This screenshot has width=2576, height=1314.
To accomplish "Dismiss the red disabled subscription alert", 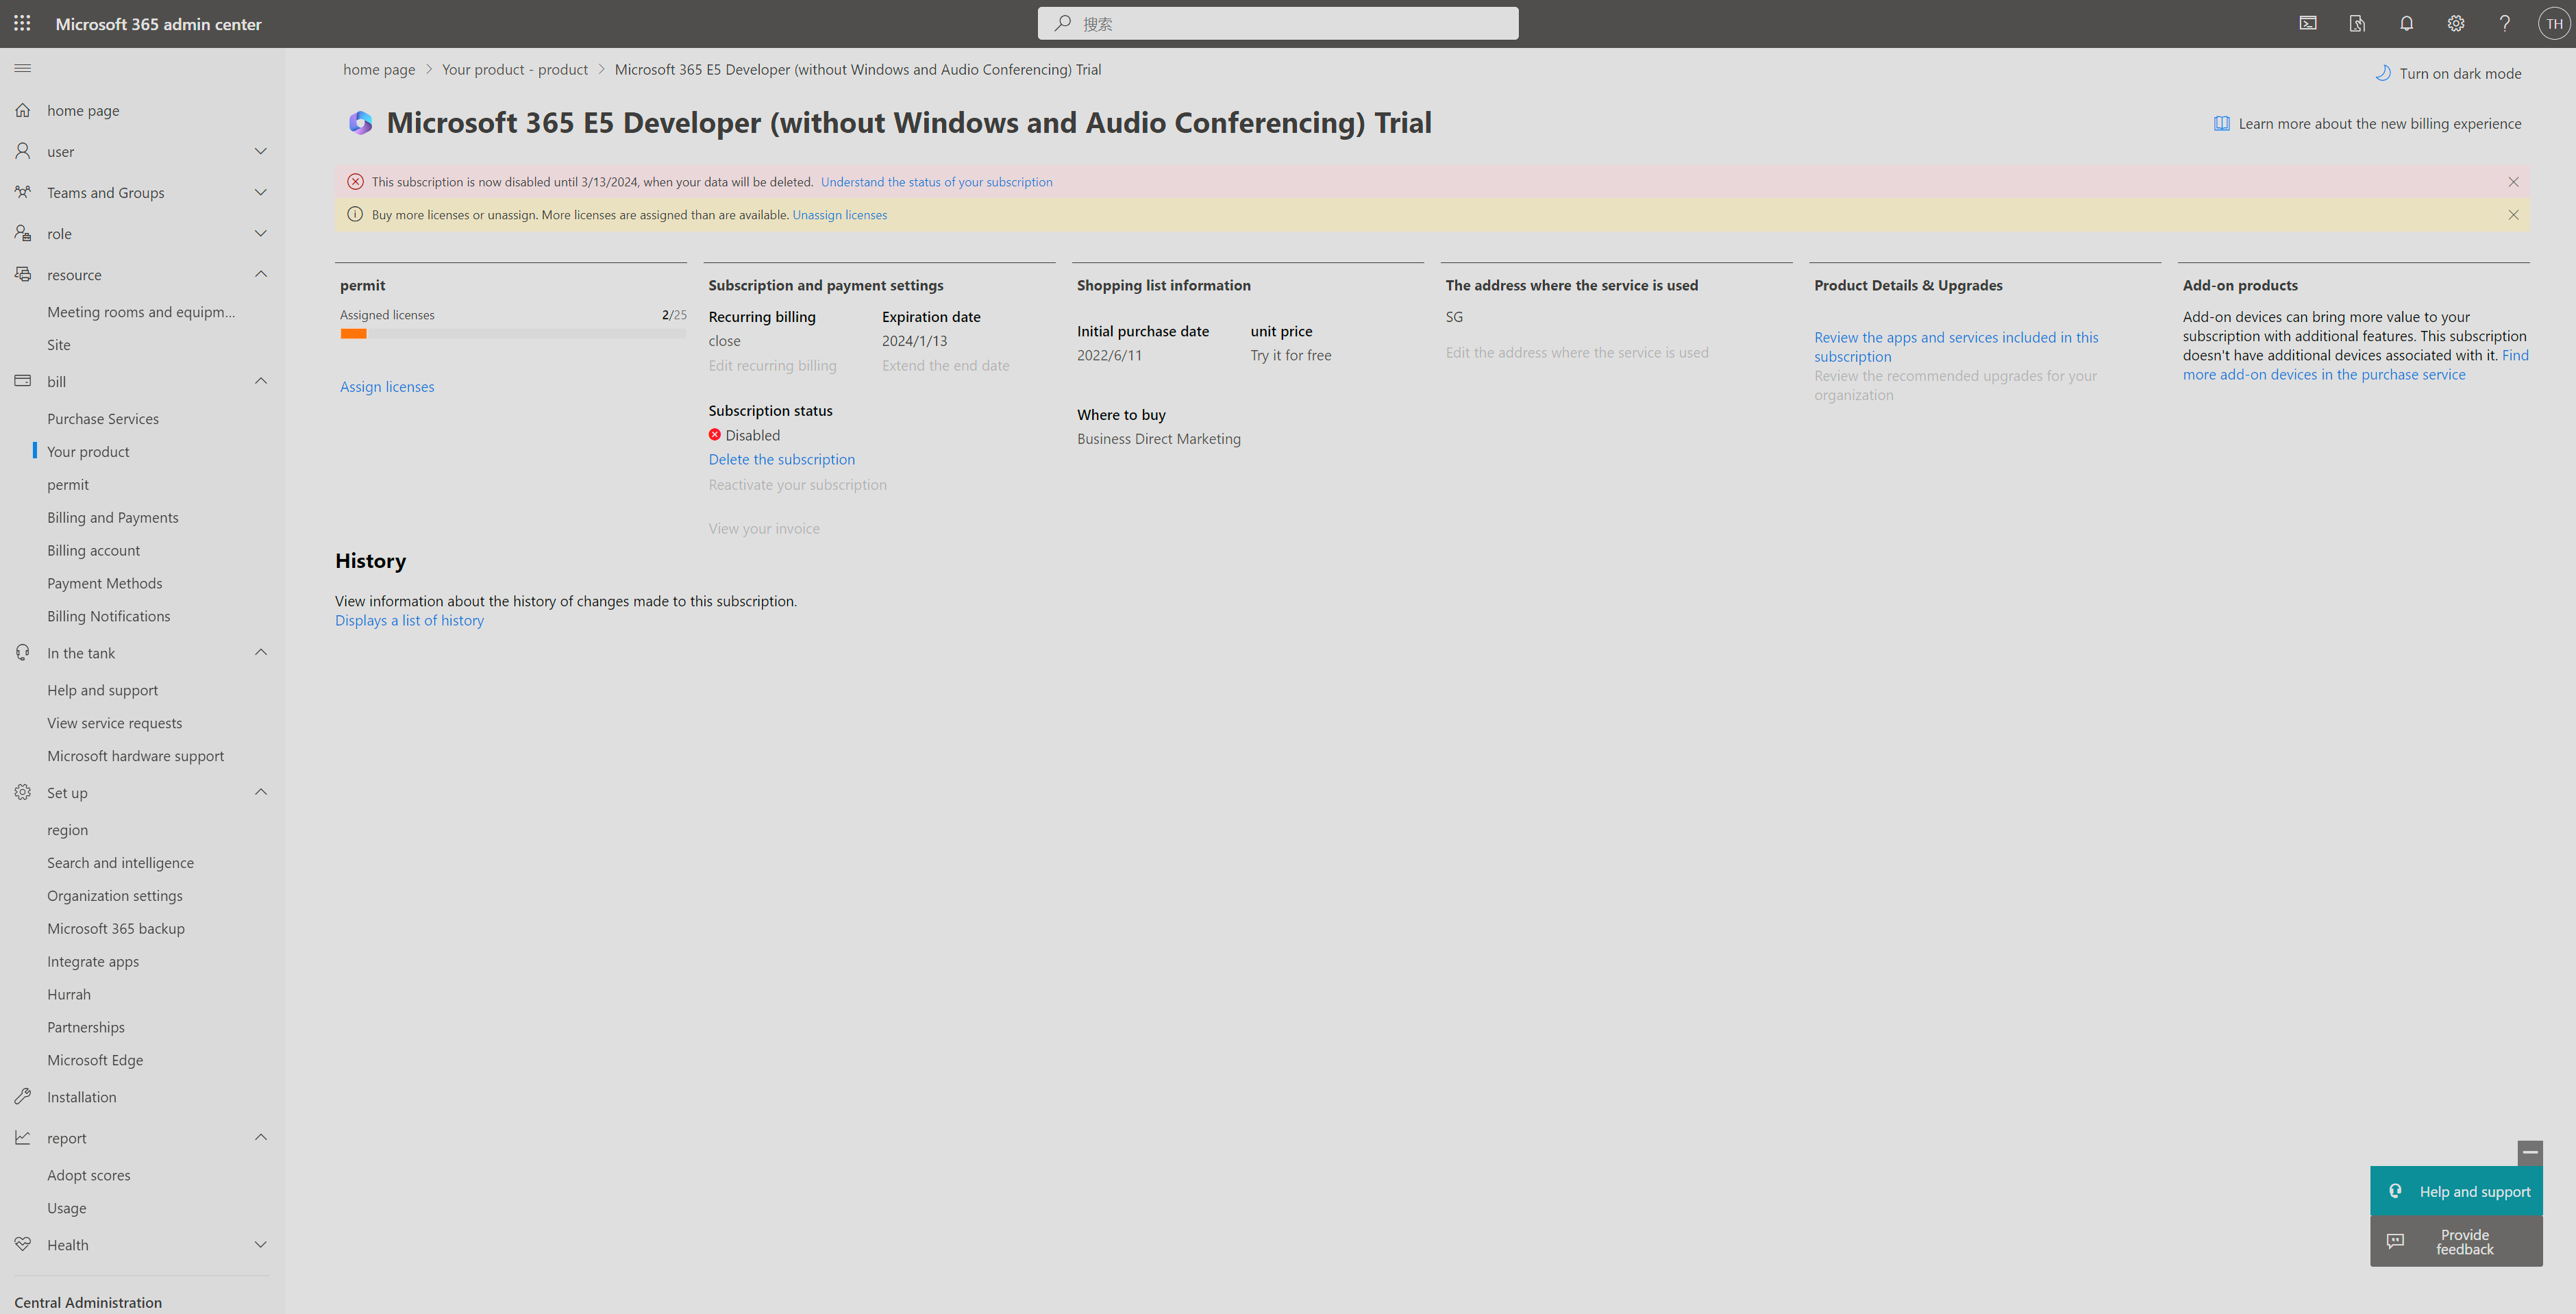I will click(2512, 182).
